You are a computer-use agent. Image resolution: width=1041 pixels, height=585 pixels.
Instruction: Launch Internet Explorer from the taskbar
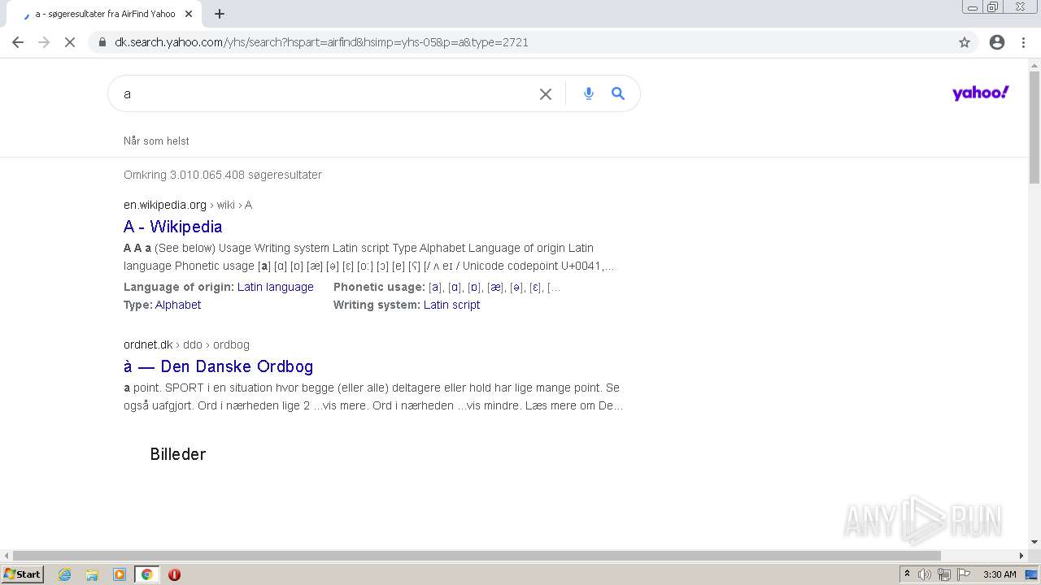coord(65,574)
